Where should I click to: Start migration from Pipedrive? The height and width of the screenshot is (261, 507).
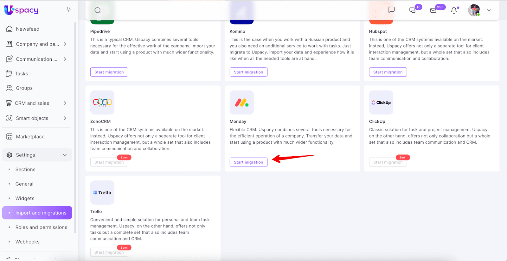[x=109, y=72]
